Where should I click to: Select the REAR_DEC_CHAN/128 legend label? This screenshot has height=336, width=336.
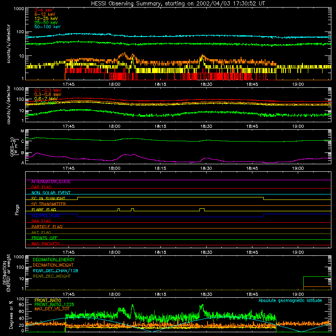click(x=55, y=270)
